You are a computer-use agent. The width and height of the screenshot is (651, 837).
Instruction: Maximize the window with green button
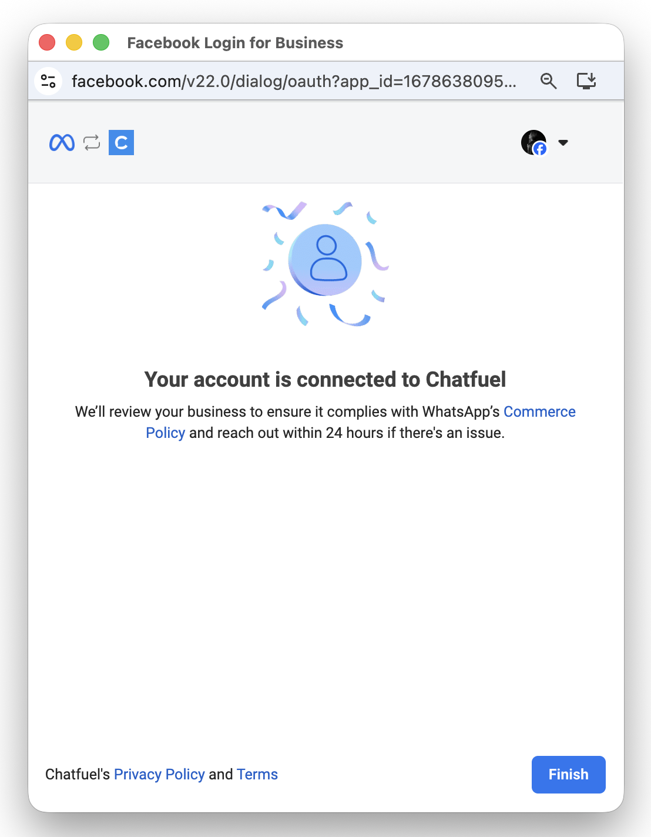[x=101, y=42]
